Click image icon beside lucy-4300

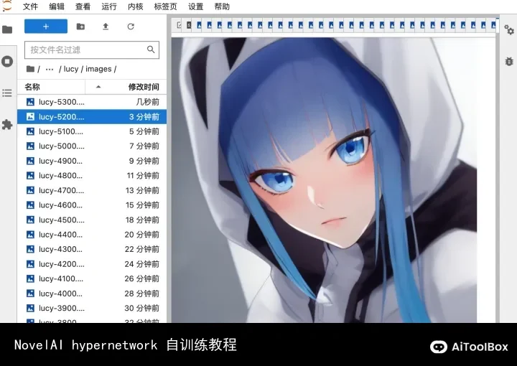pyautogui.click(x=30, y=249)
